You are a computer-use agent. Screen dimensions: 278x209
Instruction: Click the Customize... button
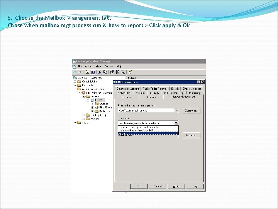(x=192, y=111)
